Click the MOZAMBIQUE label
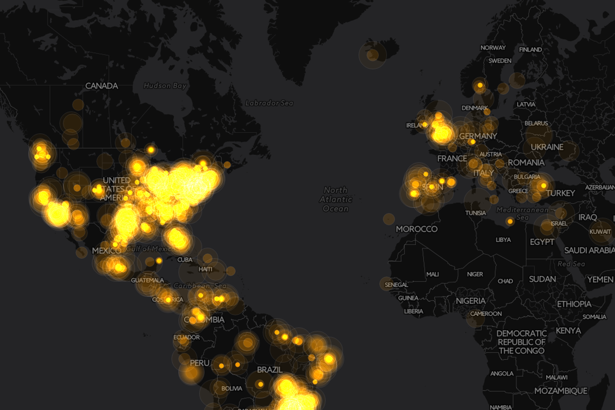This screenshot has width=615, height=410. [561, 391]
